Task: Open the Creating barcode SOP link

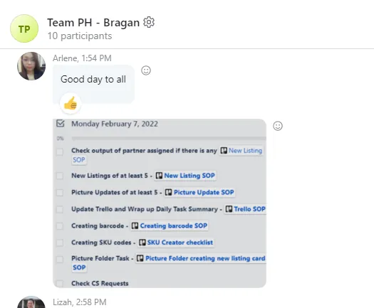Action: [173, 225]
